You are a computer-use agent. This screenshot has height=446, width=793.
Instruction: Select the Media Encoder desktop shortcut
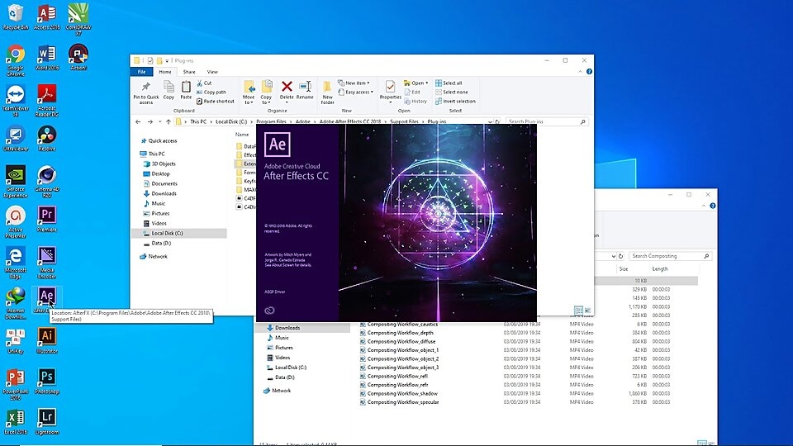pos(46,263)
